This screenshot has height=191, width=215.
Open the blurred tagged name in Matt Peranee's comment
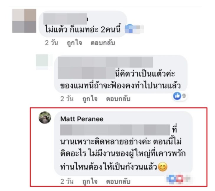click(115, 130)
